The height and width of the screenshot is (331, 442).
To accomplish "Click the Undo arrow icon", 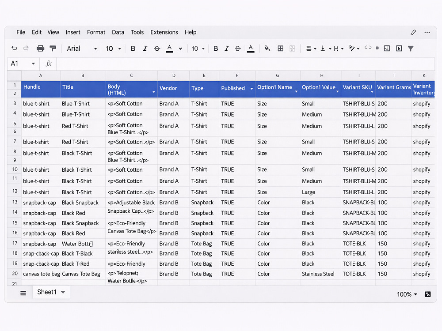I will (14, 48).
